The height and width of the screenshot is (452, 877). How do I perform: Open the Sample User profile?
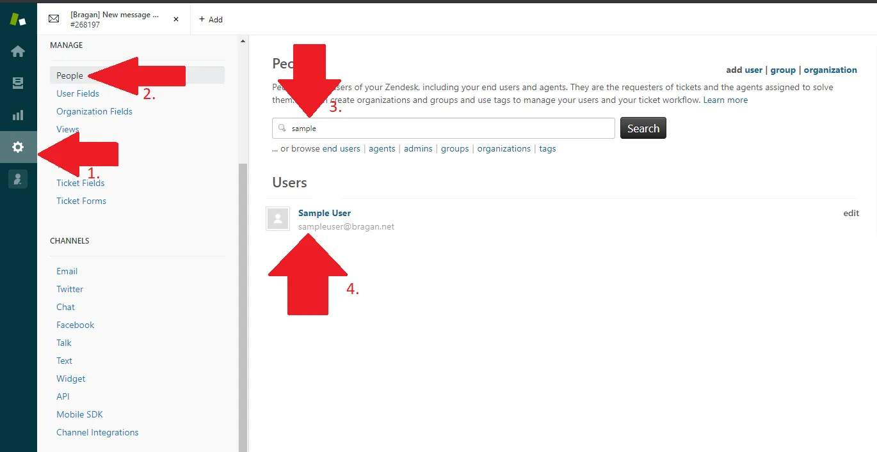point(325,213)
